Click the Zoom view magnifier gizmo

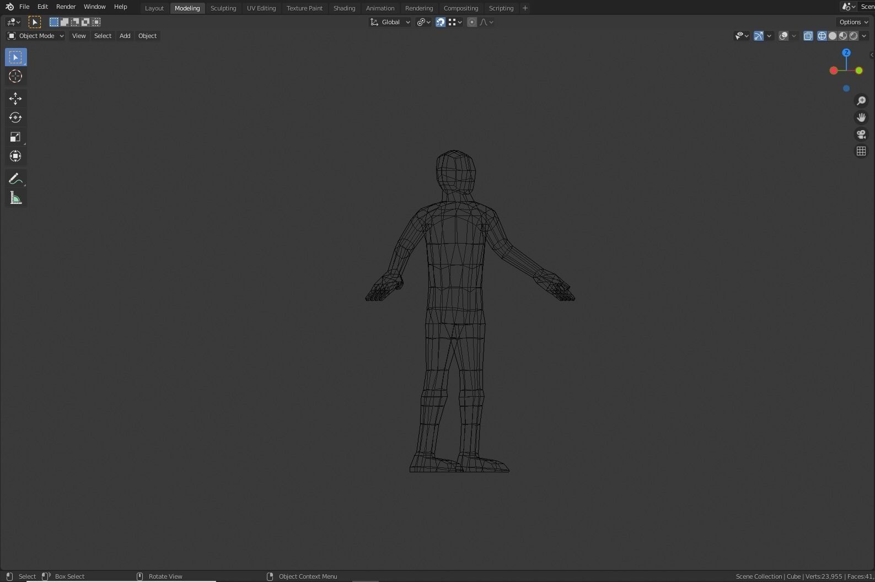click(x=861, y=101)
